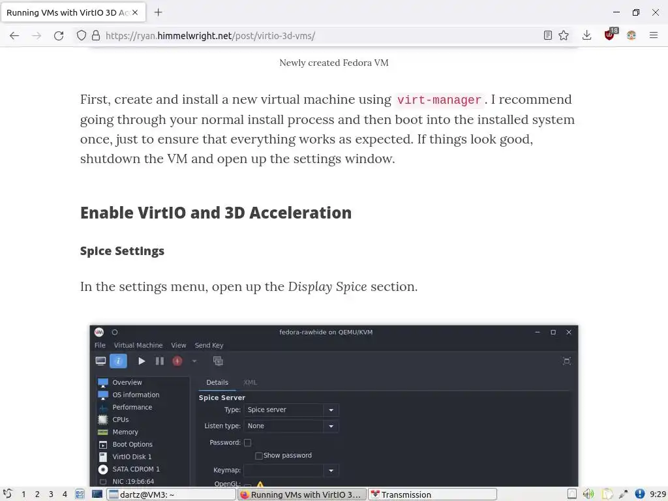Click red shutdown power icon in screenshot
The image size is (668, 501).
177,361
